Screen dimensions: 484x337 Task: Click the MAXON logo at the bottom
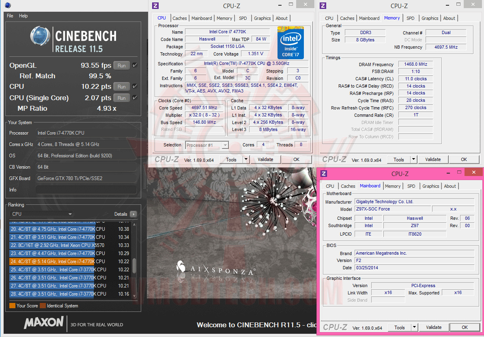pyautogui.click(x=43, y=322)
